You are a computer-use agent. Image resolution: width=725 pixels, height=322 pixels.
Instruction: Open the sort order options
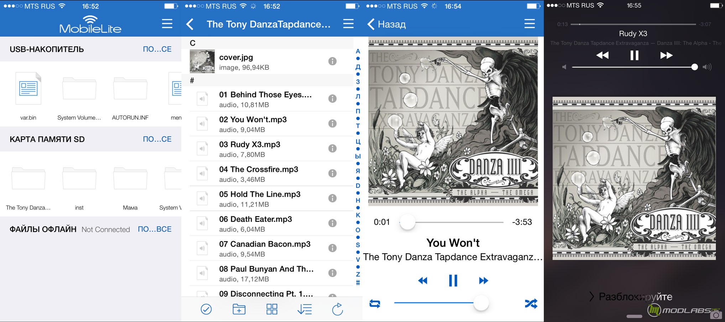[x=304, y=309]
